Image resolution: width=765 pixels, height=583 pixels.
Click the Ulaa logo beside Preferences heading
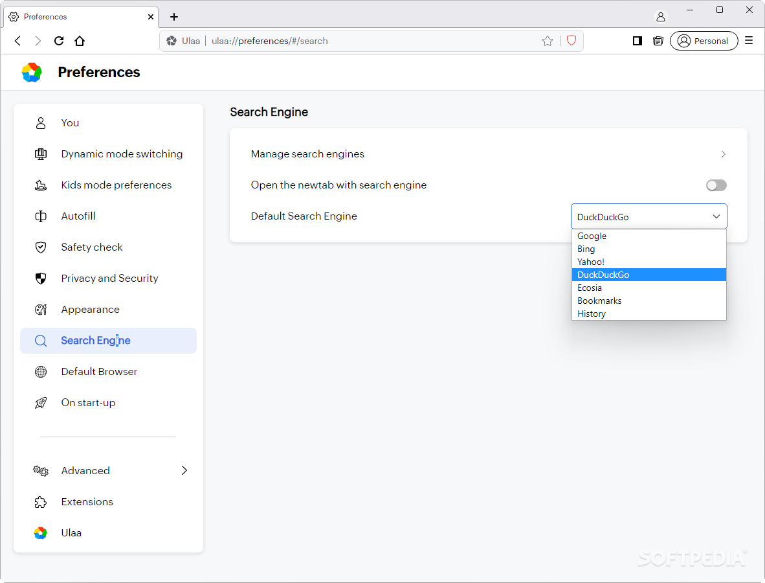click(32, 73)
